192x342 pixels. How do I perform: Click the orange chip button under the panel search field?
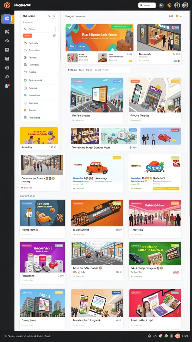(27, 35)
